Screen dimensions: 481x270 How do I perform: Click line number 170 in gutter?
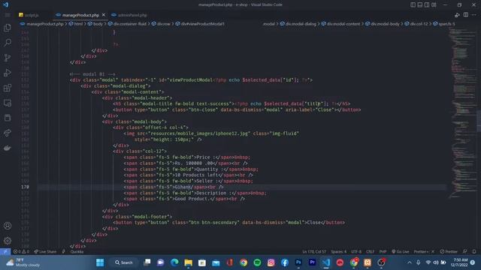click(25, 187)
